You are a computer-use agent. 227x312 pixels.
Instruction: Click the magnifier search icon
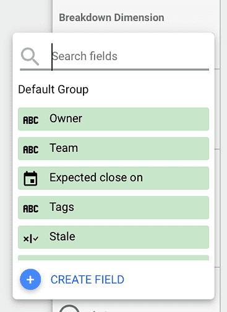30,56
